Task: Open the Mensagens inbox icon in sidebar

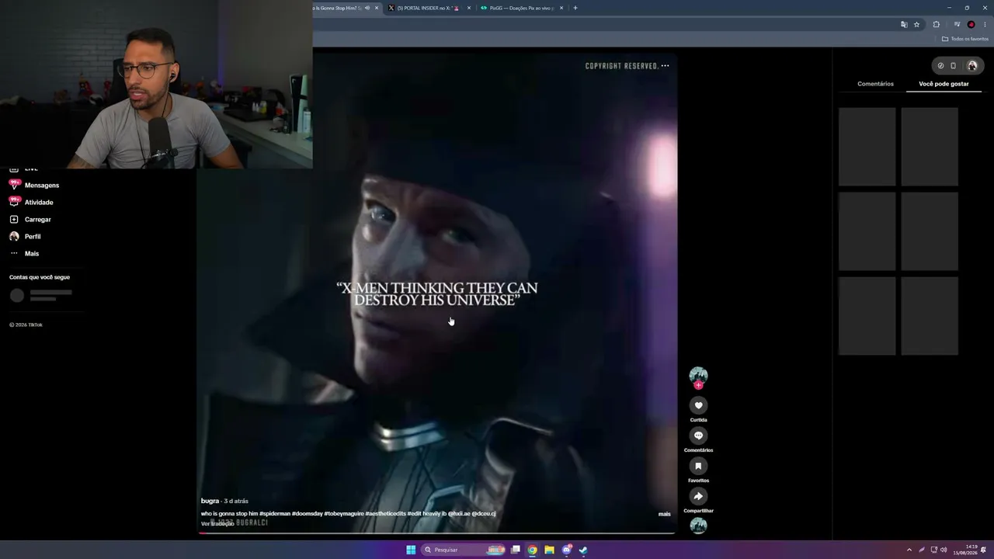Action: coord(14,185)
